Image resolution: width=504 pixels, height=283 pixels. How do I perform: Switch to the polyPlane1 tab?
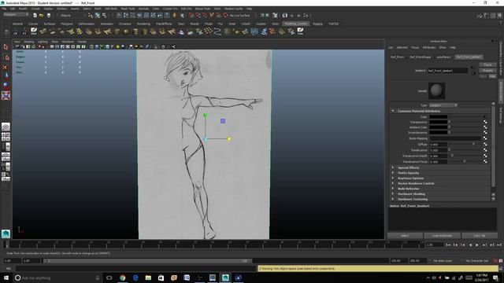click(x=443, y=57)
